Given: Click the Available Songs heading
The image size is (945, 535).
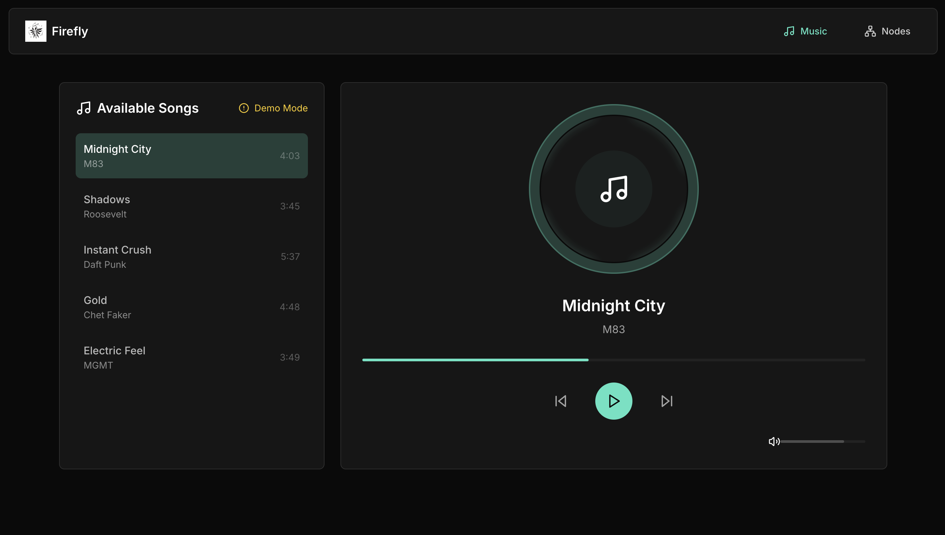Looking at the screenshot, I should click(x=148, y=108).
